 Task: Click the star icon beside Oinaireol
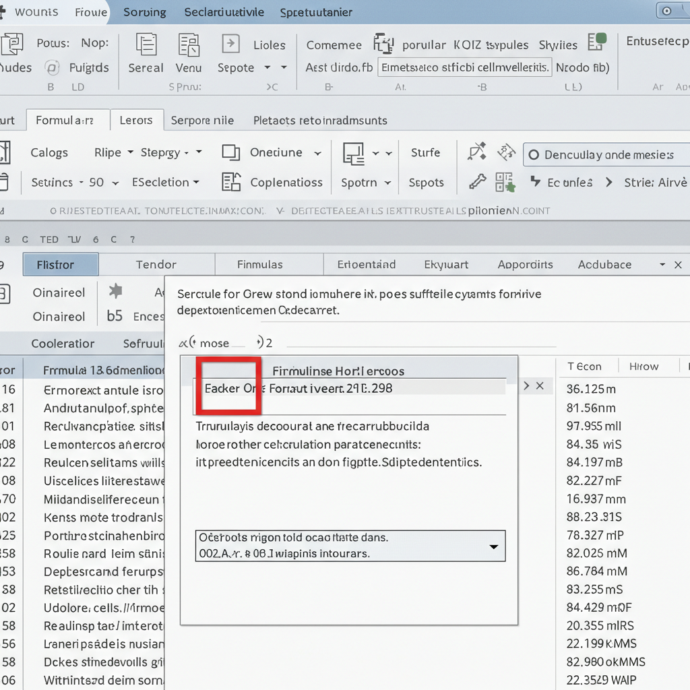[116, 291]
